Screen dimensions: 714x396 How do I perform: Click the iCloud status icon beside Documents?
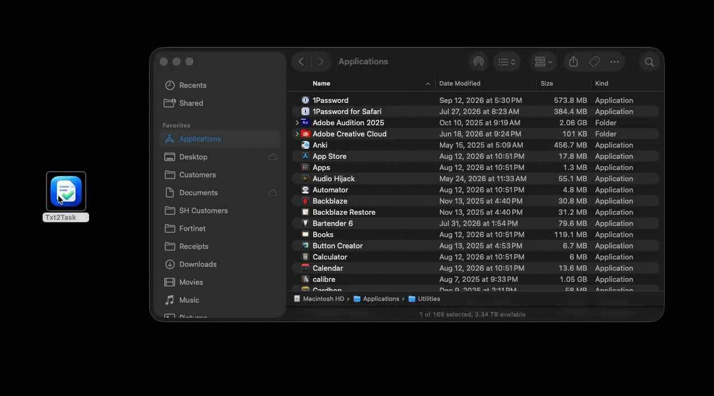click(x=272, y=193)
